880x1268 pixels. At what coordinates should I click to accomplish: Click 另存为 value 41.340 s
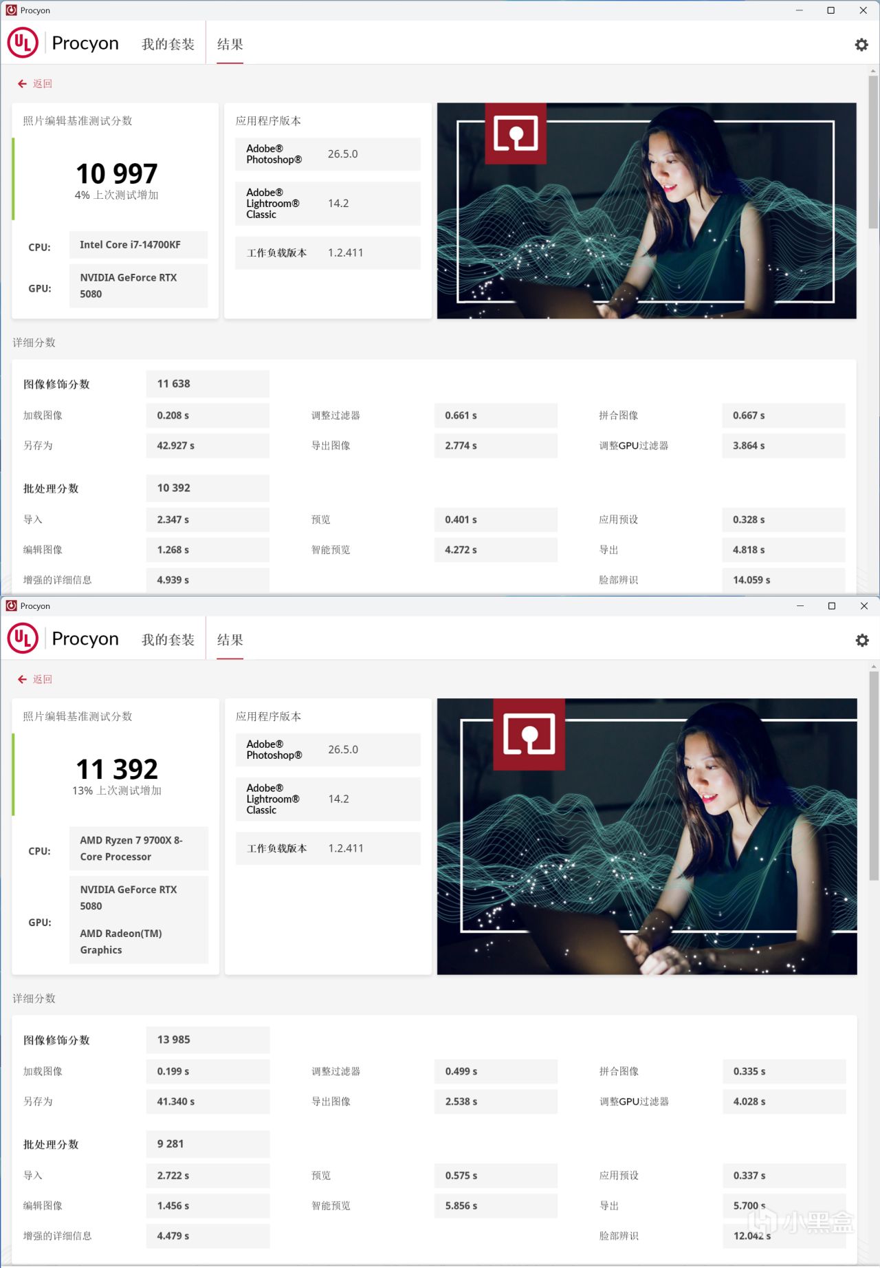tap(208, 1102)
